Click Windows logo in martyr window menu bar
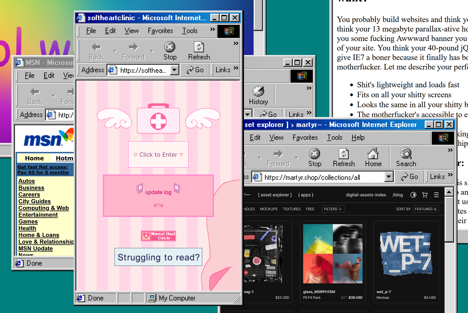 443,138
